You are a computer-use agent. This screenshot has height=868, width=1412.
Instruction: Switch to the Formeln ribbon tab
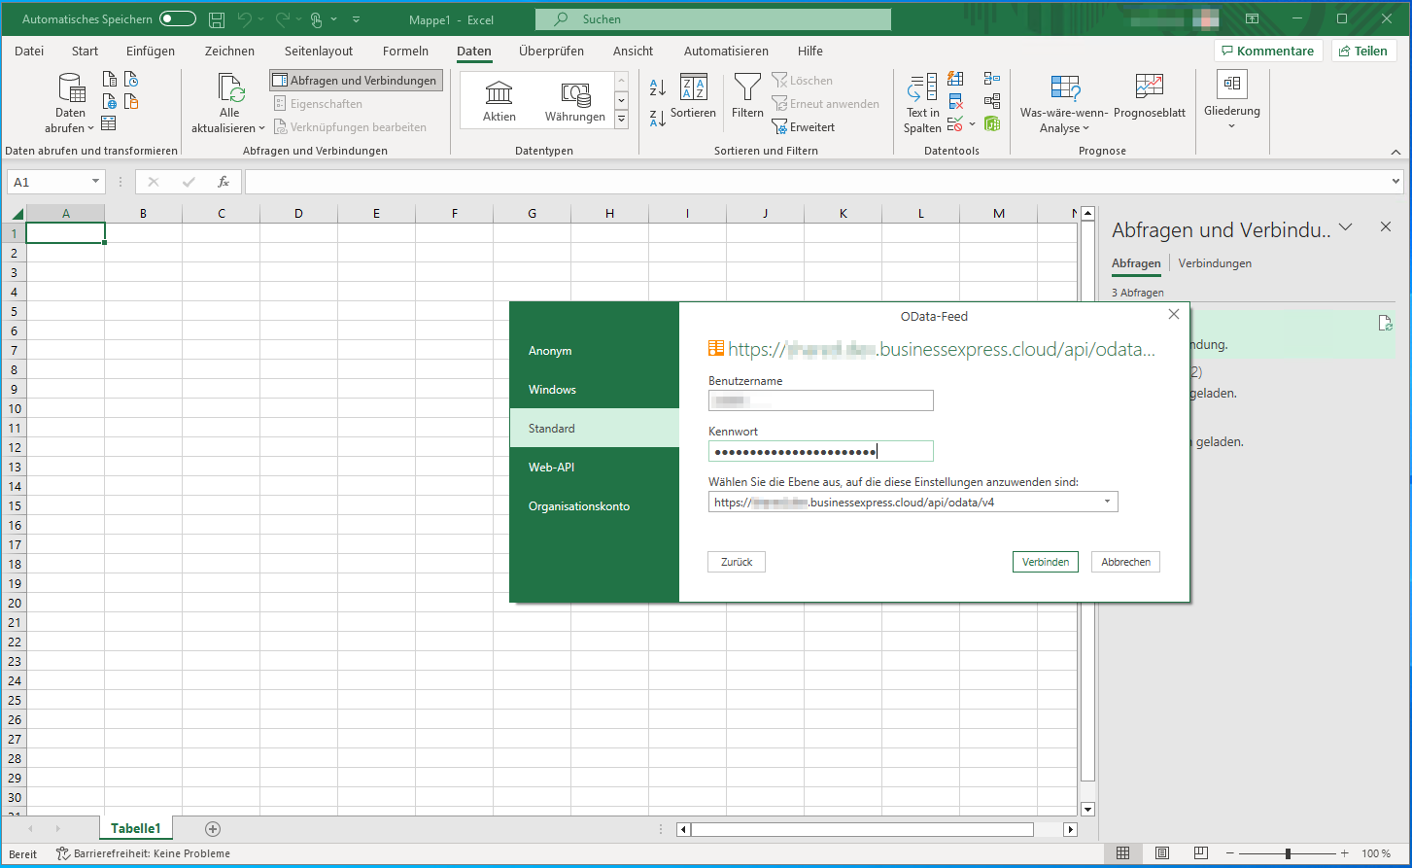pos(405,52)
